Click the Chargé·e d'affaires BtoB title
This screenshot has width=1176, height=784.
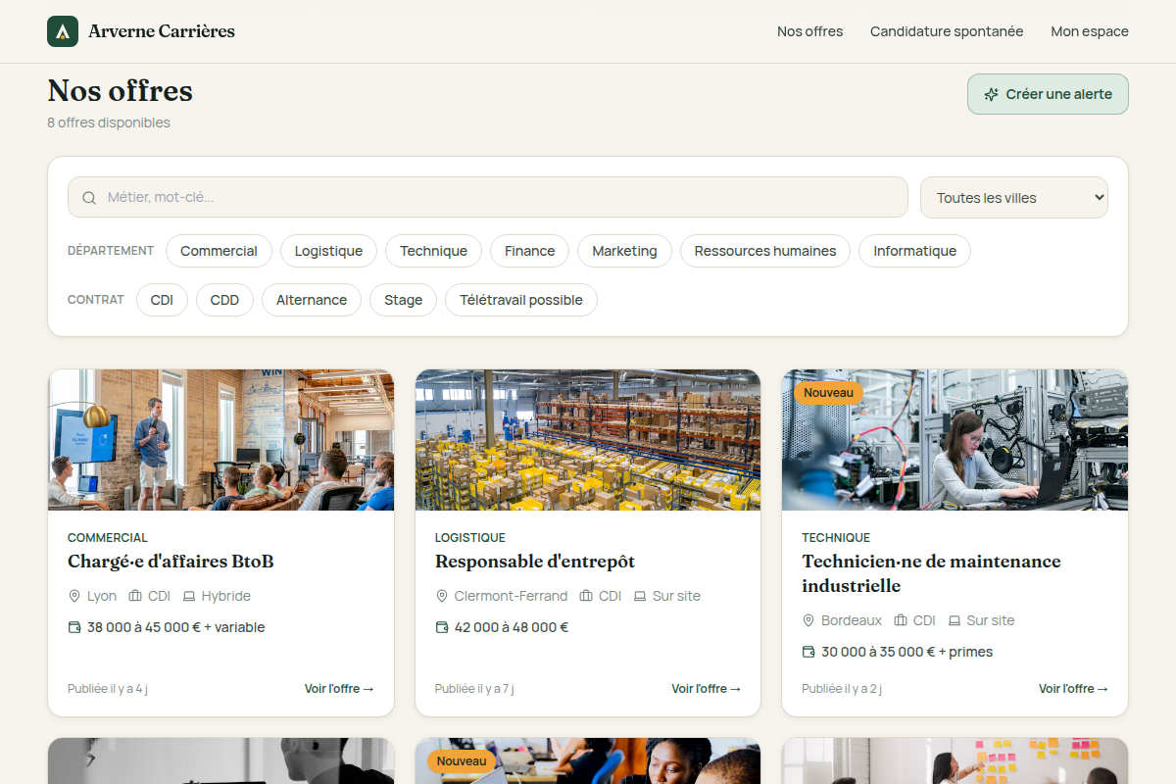171,562
